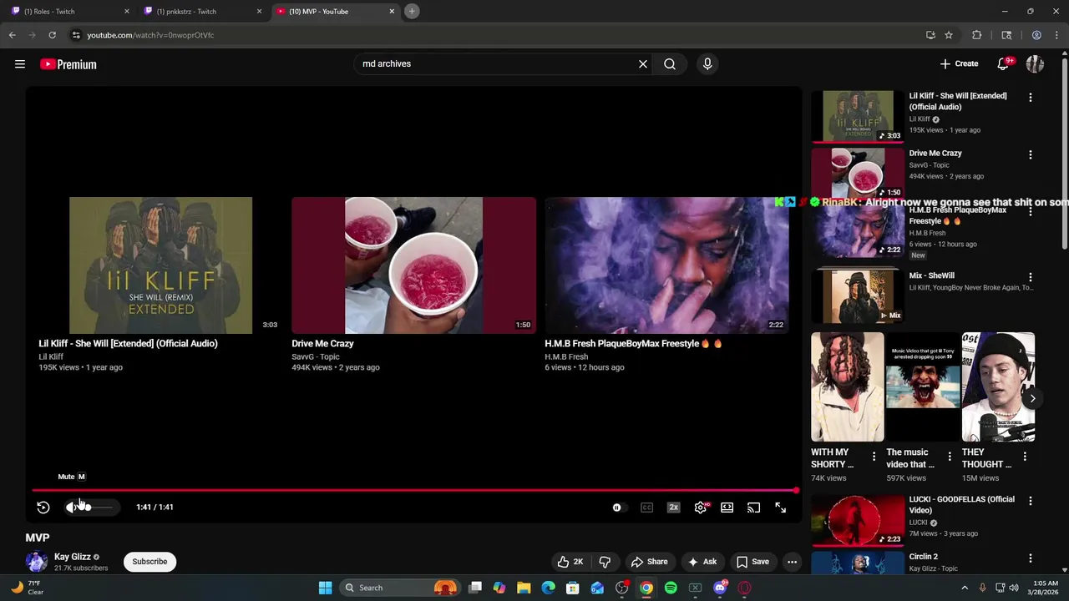Open options for sidebar Lil Kliff video

1031,98
